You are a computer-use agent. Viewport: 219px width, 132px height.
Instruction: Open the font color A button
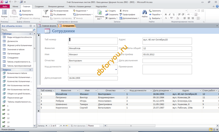tap(166, 18)
